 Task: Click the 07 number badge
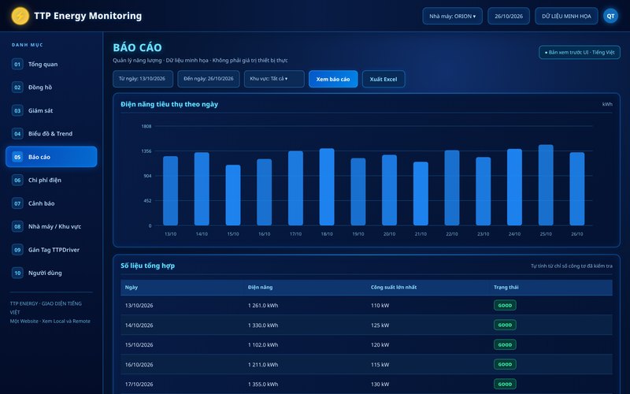pos(17,203)
